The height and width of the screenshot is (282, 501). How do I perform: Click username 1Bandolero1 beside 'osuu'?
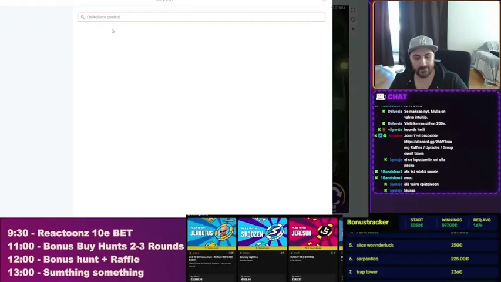pos(391,178)
